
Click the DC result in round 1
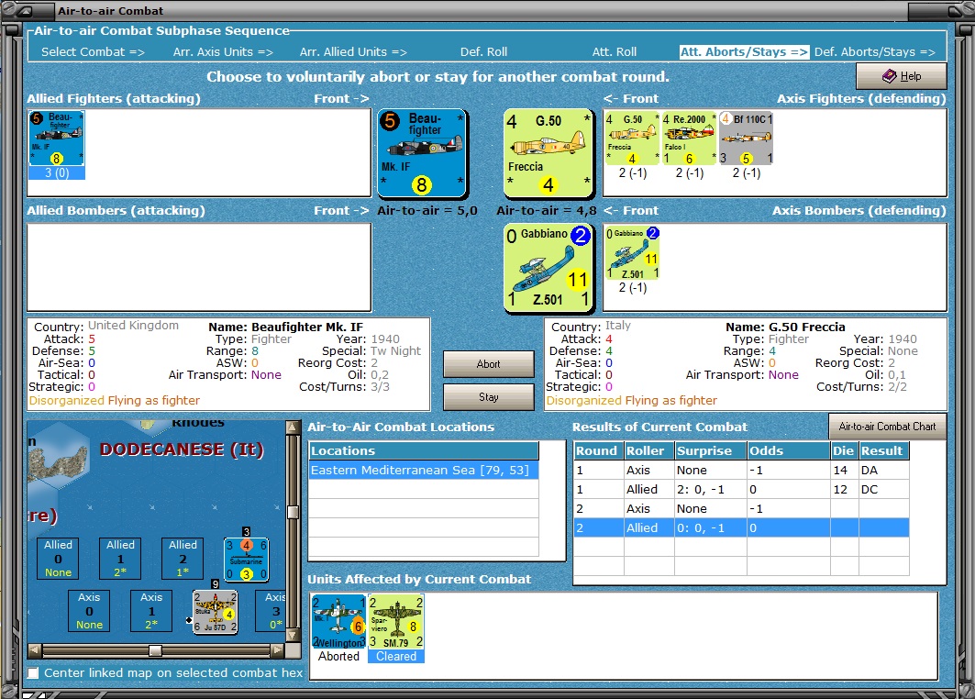870,490
